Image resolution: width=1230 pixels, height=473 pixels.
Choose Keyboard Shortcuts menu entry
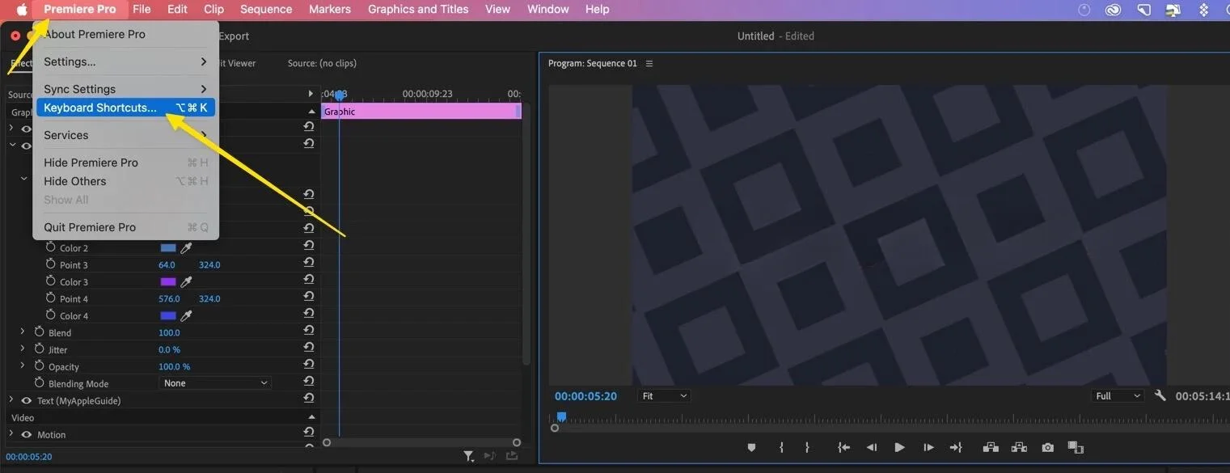(125, 108)
